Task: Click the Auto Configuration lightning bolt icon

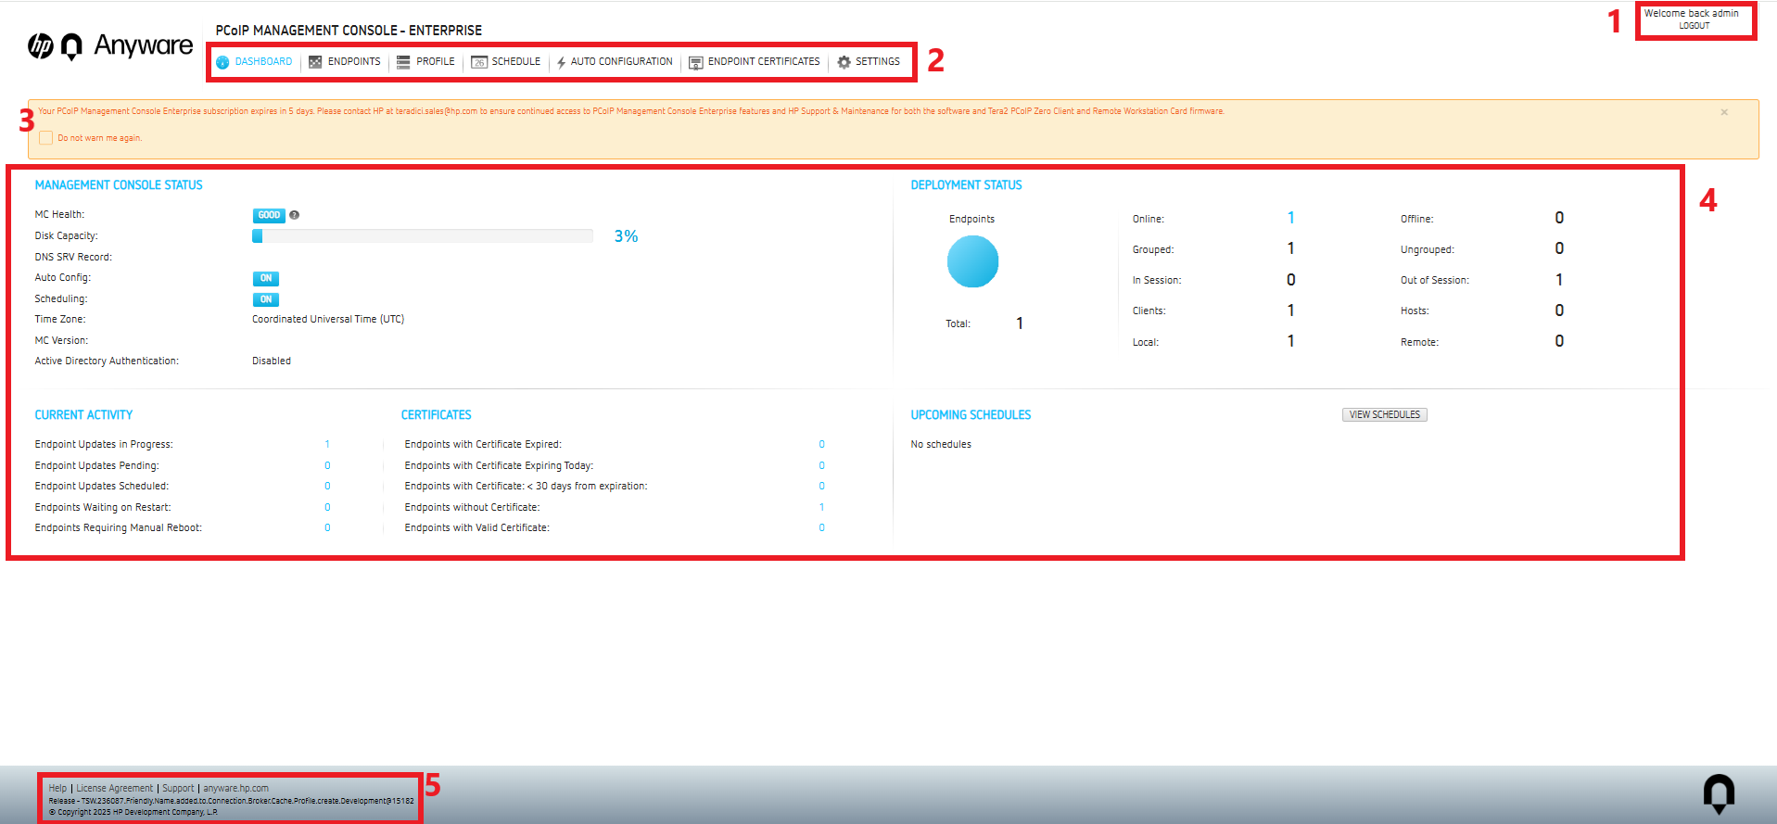Action: pos(561,62)
